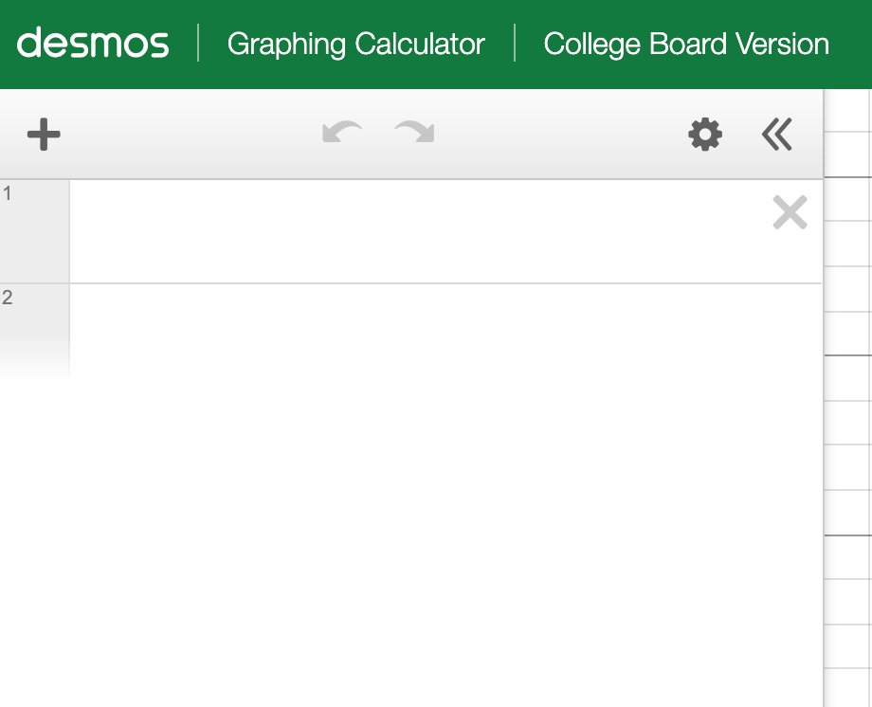The width and height of the screenshot is (872, 707).
Task: Open the gear settings for the expression list
Action: pos(704,135)
